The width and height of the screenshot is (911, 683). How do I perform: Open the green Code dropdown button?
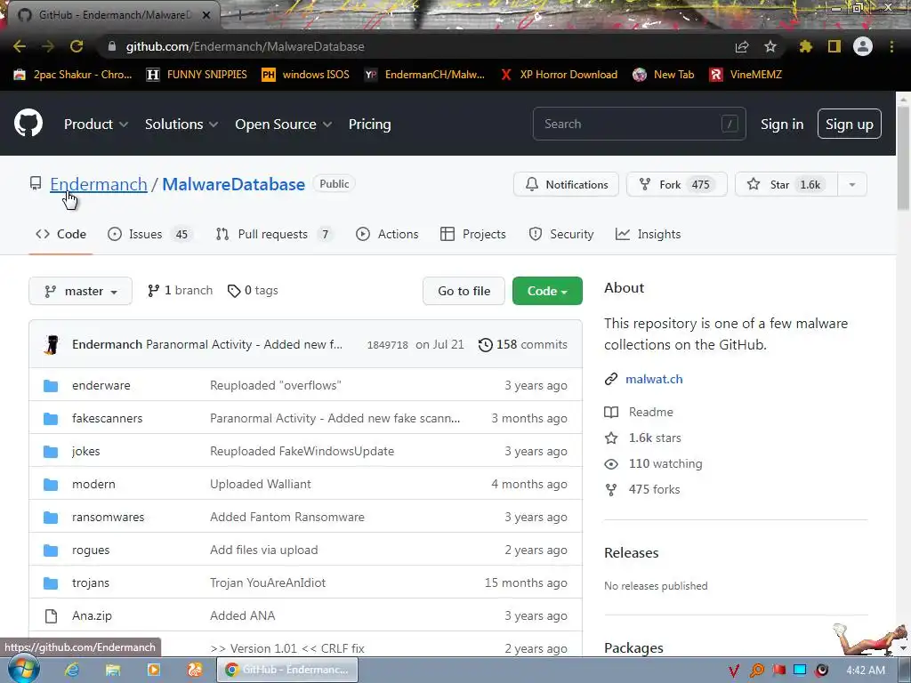coord(547,291)
